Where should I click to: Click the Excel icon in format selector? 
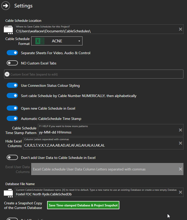40,41
